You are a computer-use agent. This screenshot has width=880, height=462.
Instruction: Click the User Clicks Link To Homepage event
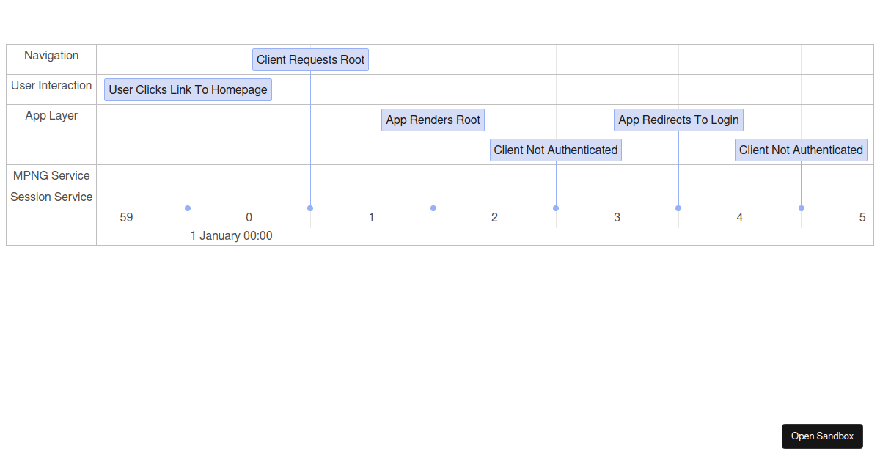[187, 89]
